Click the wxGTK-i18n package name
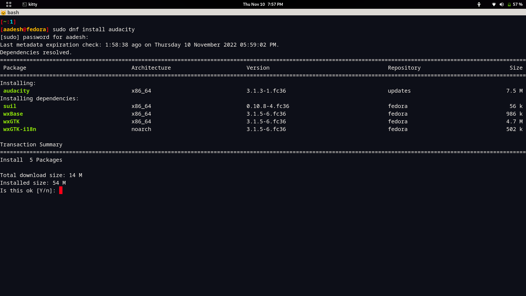 [x=20, y=129]
